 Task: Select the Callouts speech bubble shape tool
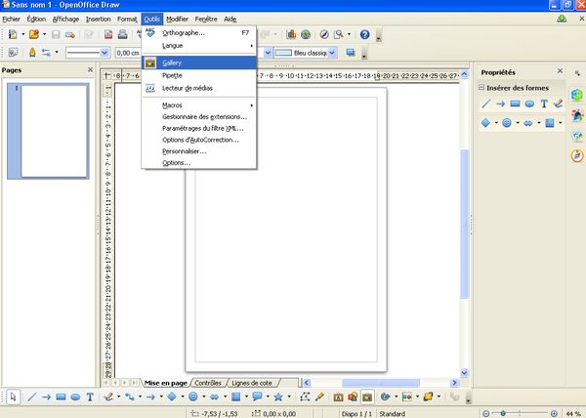257,397
